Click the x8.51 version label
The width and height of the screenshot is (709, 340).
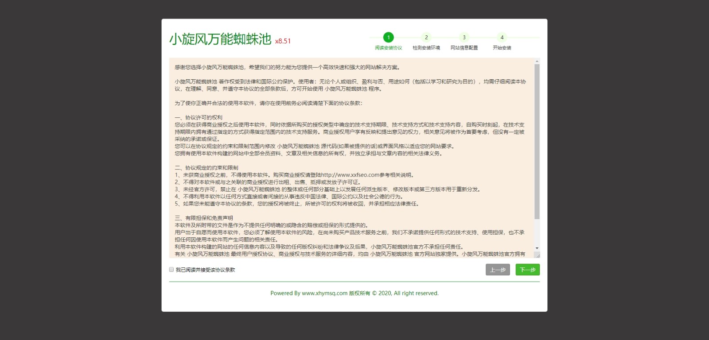pyautogui.click(x=283, y=41)
